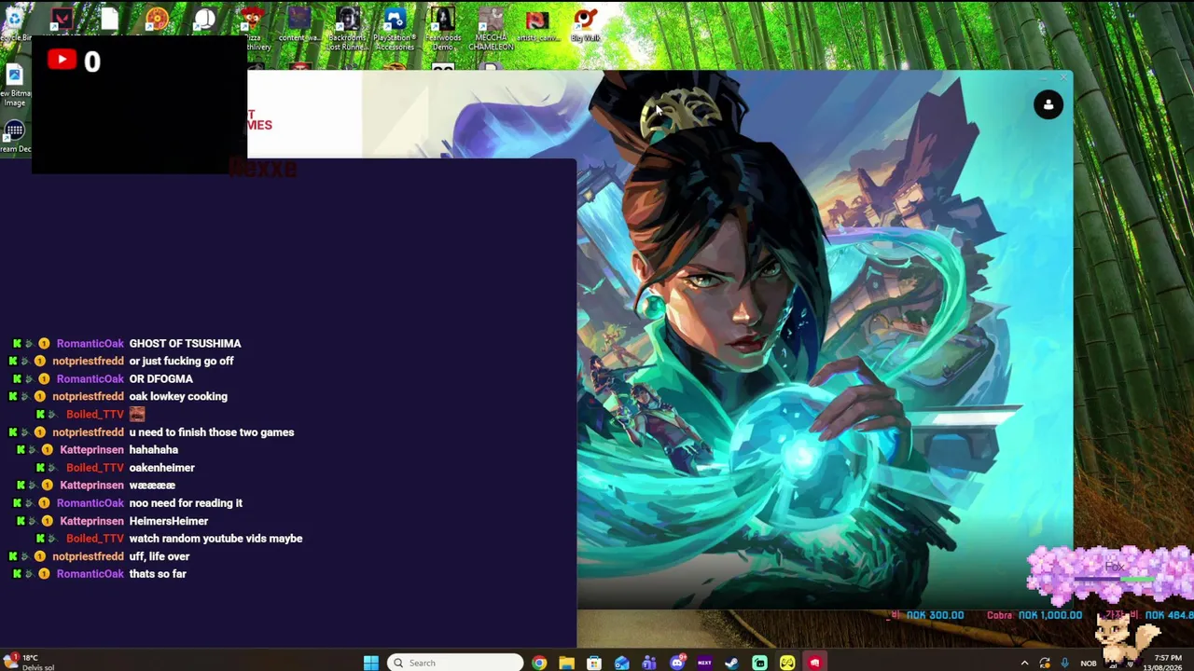Select the Big Walk desktop shortcut
Image resolution: width=1194 pixels, height=671 pixels.
tap(585, 25)
